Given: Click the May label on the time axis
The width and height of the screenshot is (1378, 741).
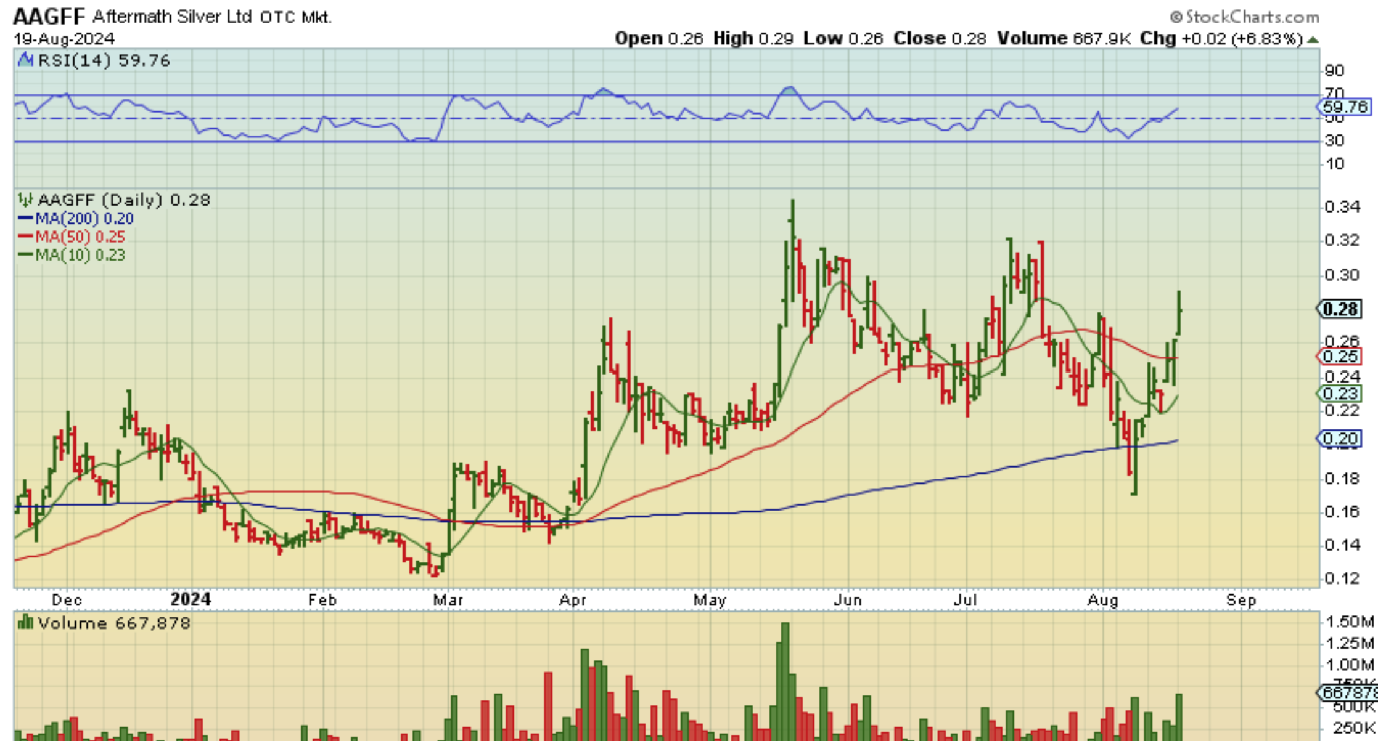Looking at the screenshot, I should pos(709,599).
